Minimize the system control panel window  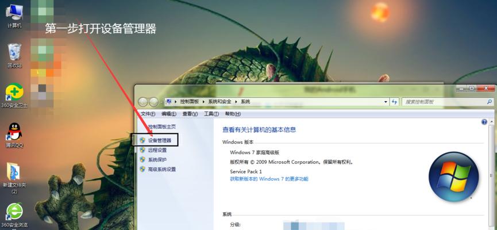click(x=461, y=89)
